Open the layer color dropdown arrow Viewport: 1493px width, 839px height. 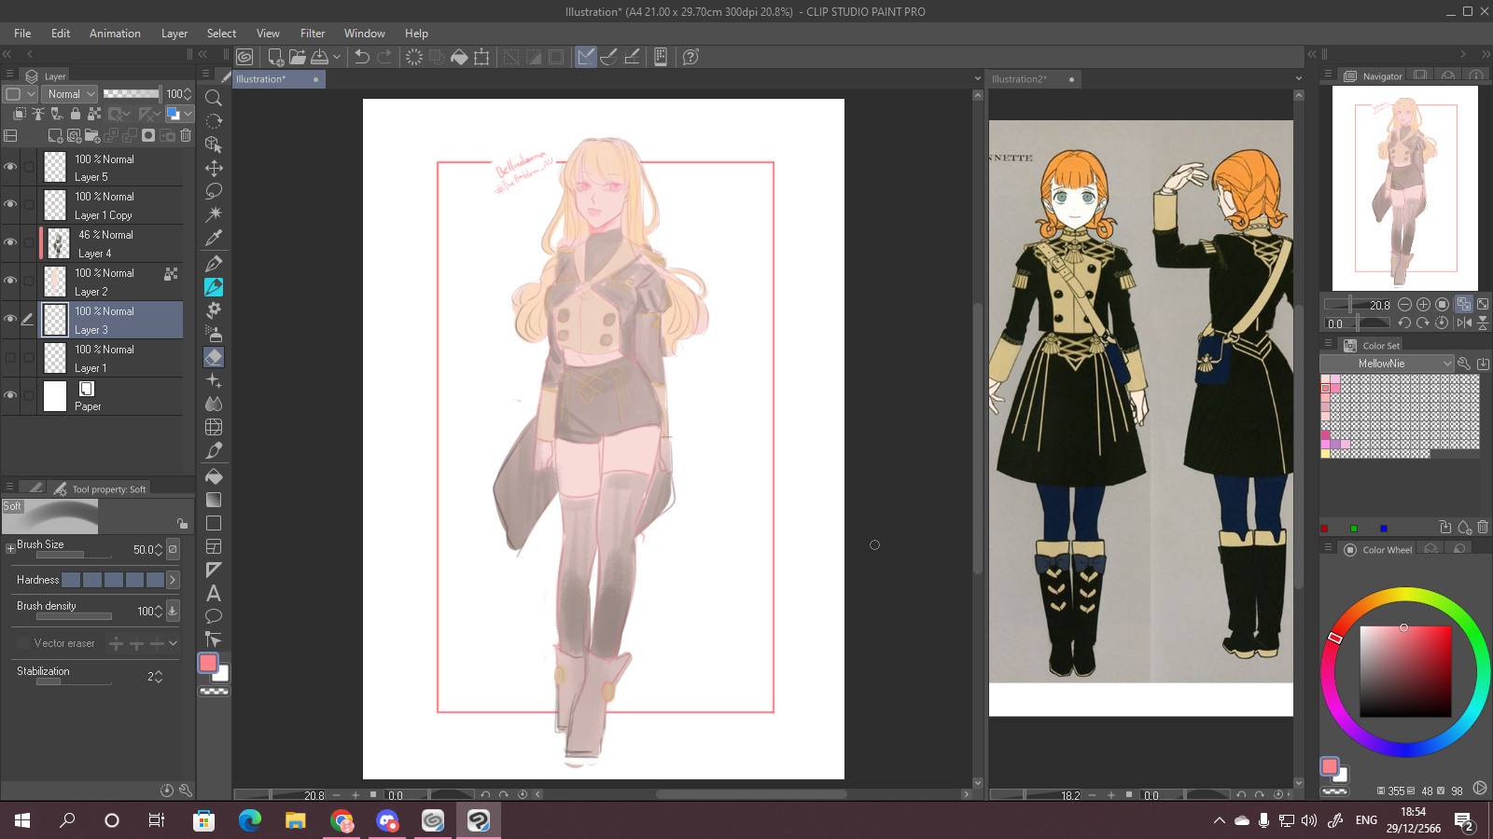tap(188, 114)
